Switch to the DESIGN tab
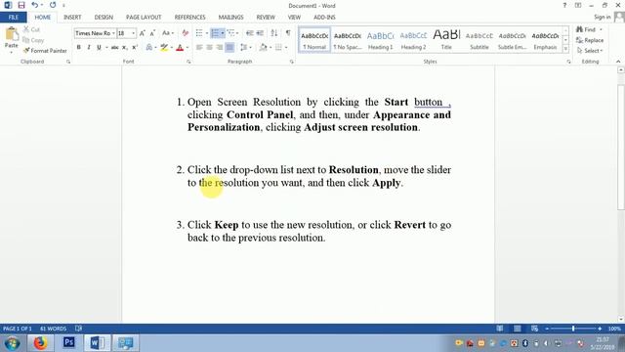Viewport: 625px width, 352px height. pyautogui.click(x=104, y=18)
